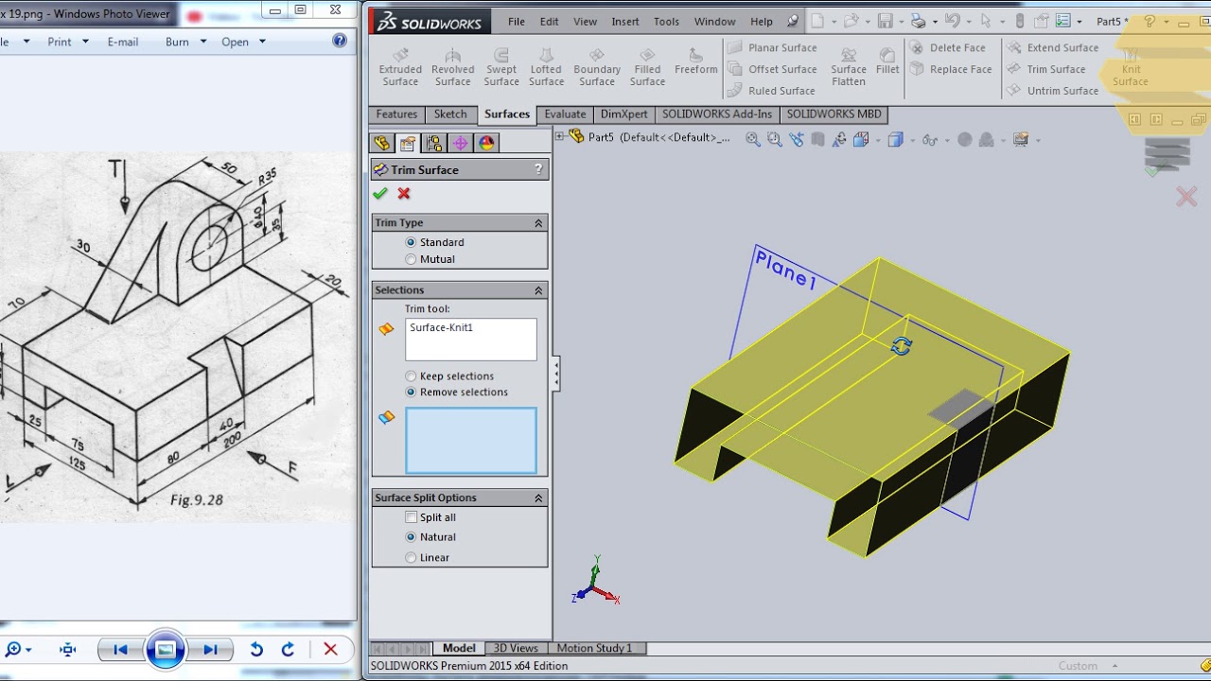Image resolution: width=1211 pixels, height=681 pixels.
Task: Open the ConfigurationManager tab icon
Action: coord(434,143)
